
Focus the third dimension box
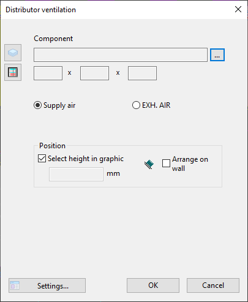point(142,73)
